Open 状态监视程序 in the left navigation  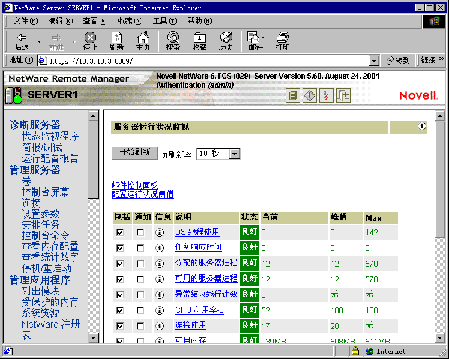50,136
